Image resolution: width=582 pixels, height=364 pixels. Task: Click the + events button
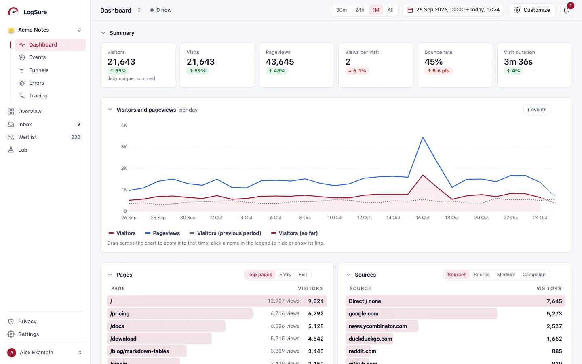click(536, 110)
